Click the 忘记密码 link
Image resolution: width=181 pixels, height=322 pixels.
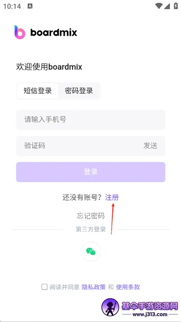point(90,216)
